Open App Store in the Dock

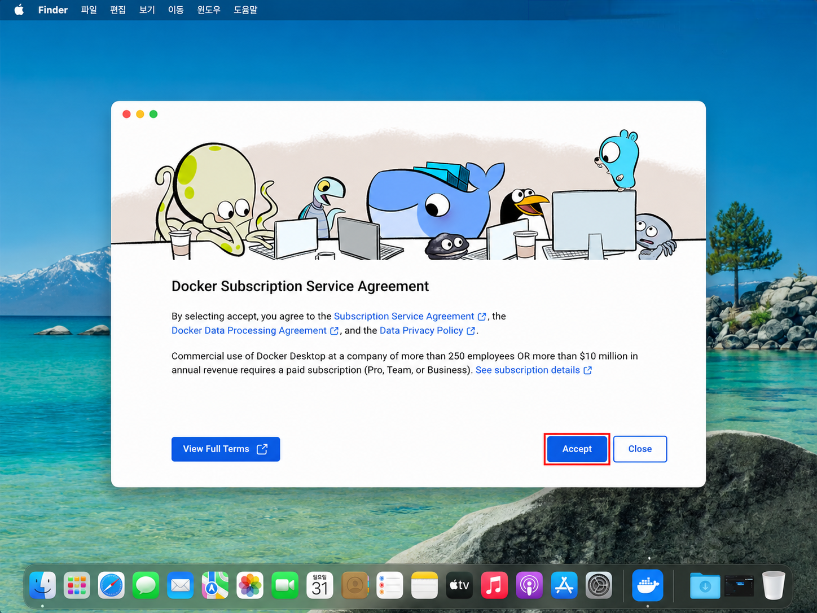click(564, 585)
